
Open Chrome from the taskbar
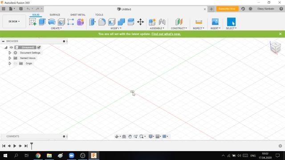38,156
